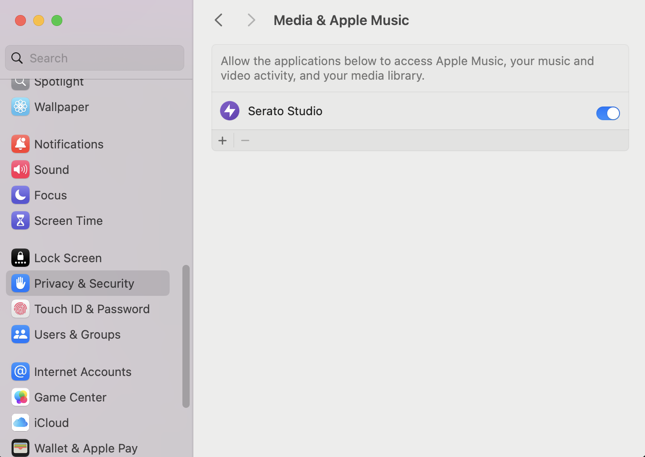Click the Users & Groups icon

click(20, 334)
